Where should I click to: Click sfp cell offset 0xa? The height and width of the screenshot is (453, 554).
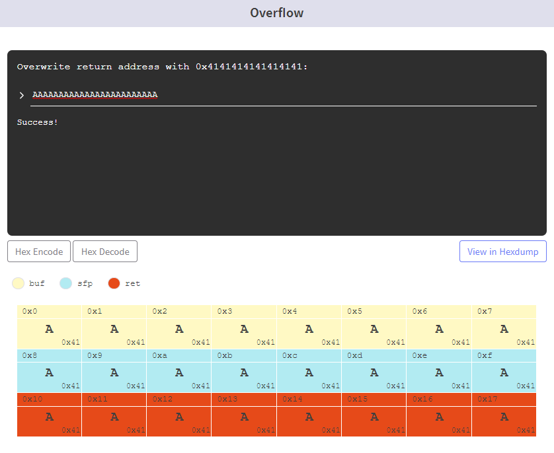pyautogui.click(x=179, y=370)
